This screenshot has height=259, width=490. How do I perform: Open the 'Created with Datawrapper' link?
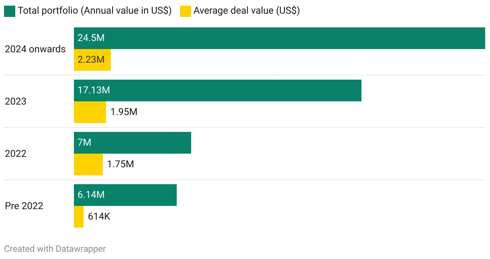tap(55, 249)
